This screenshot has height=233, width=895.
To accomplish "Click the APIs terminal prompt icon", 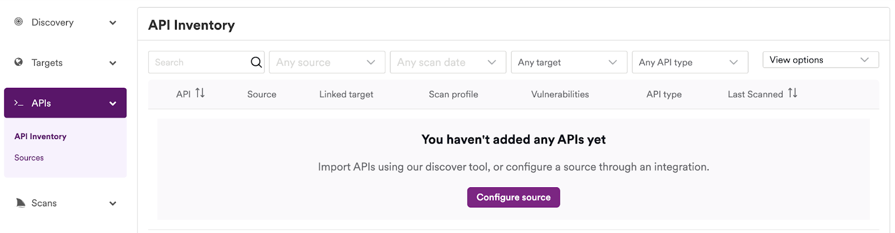I will tap(18, 103).
